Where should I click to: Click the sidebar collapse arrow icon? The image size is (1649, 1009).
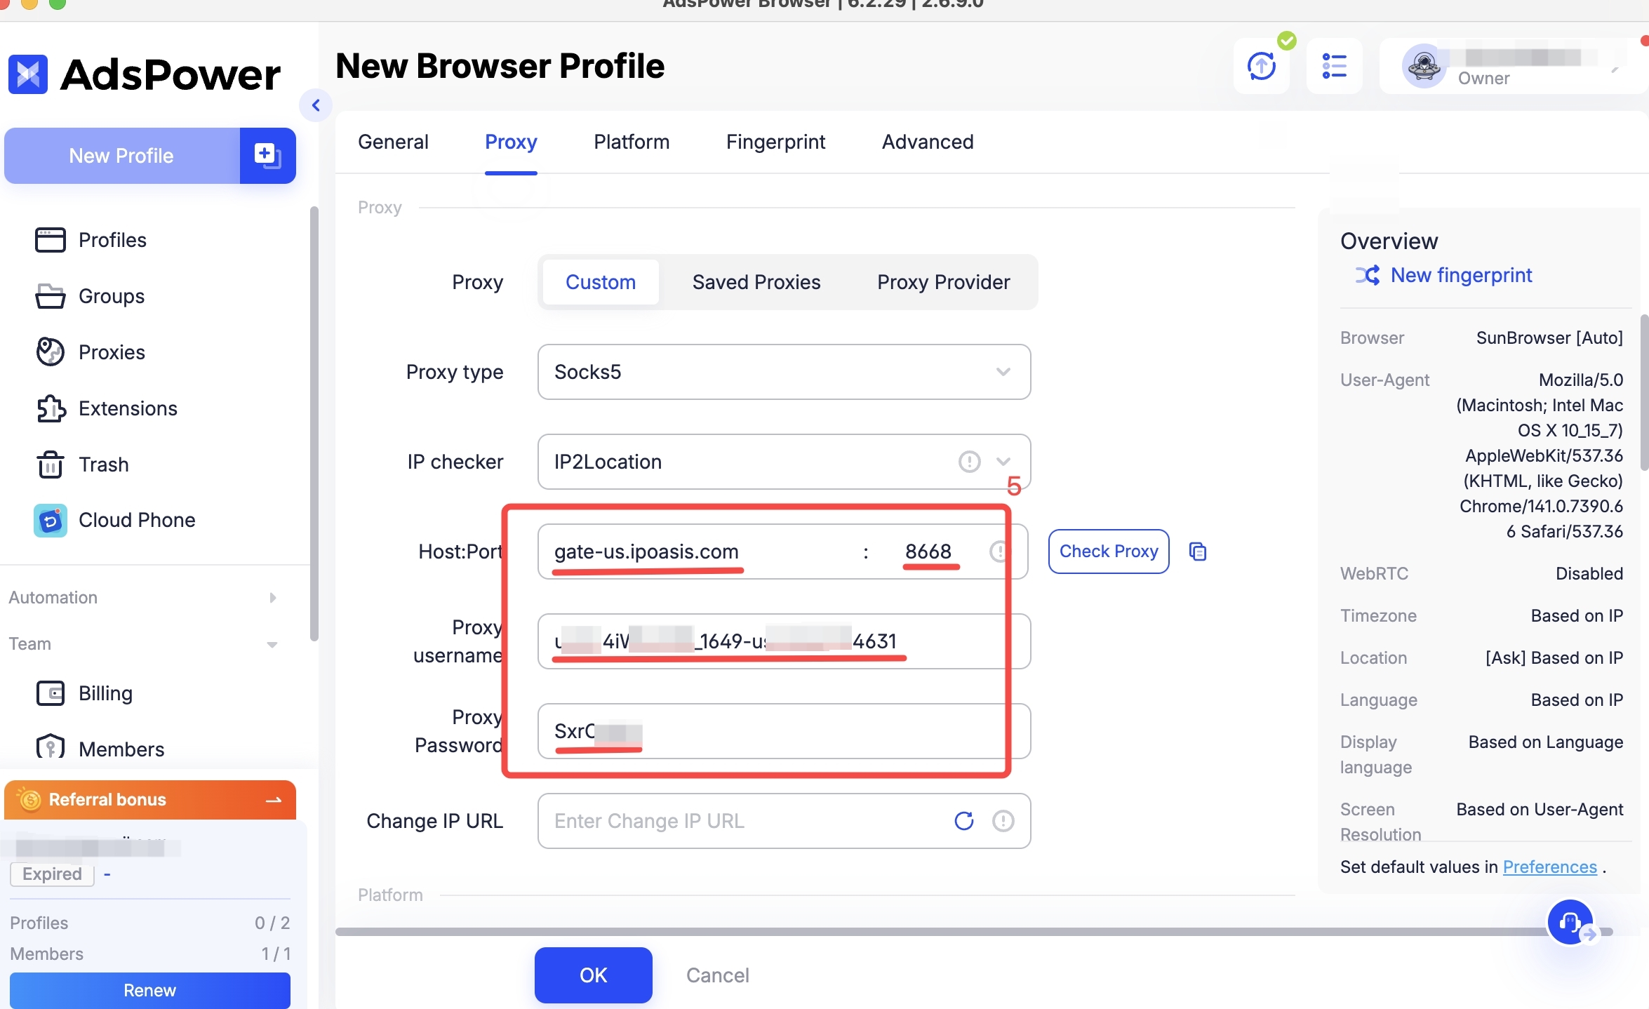[x=316, y=105]
